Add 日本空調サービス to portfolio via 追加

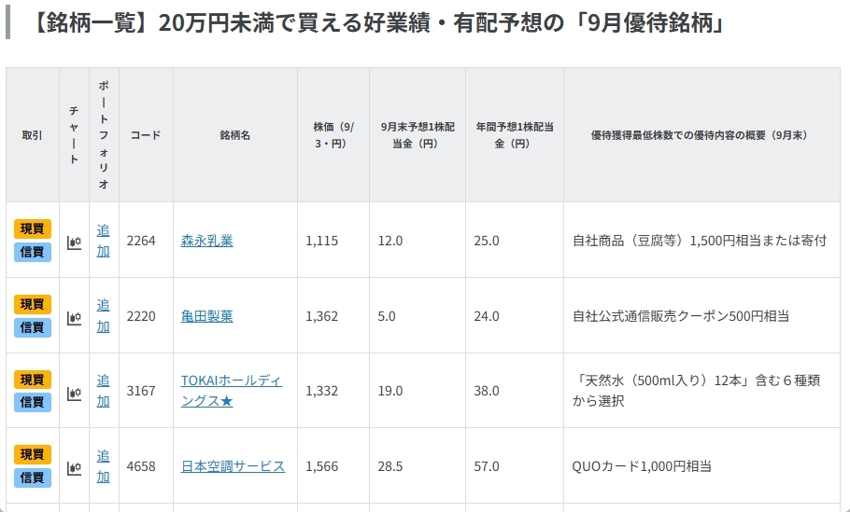tap(103, 466)
